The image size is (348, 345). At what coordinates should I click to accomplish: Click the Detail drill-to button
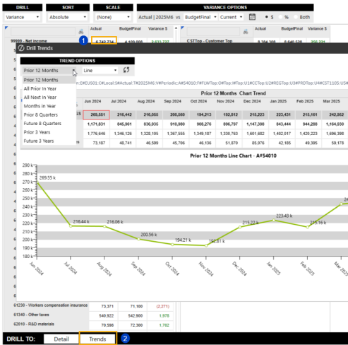tap(61, 339)
